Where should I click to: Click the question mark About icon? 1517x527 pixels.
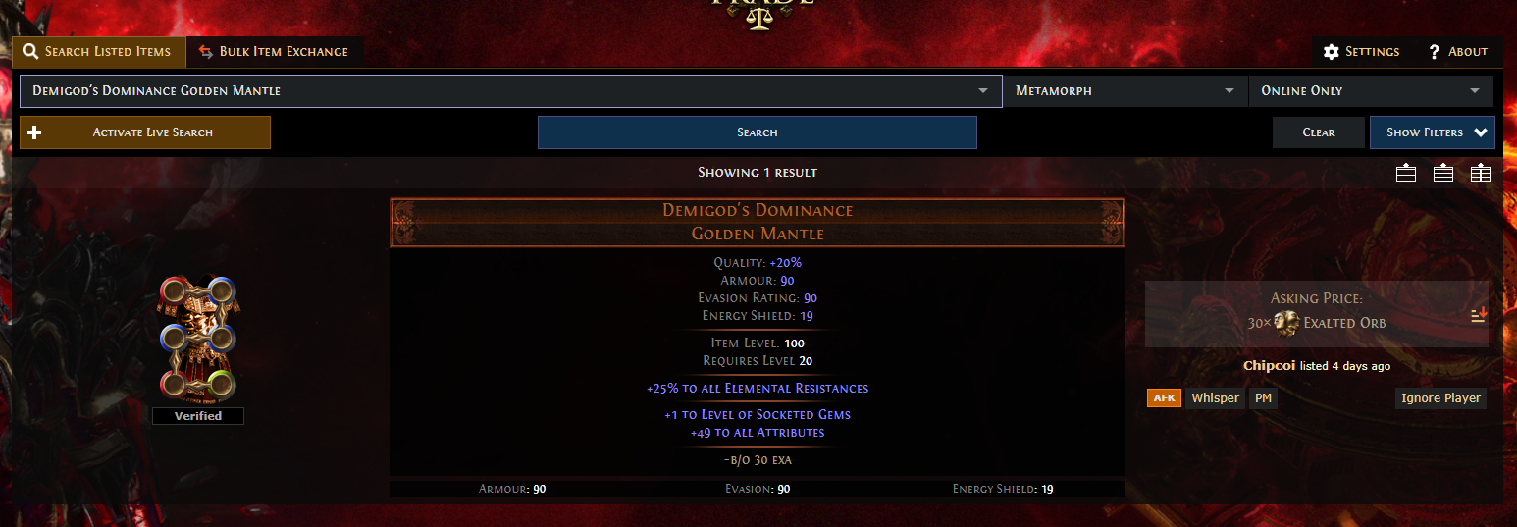[1434, 52]
